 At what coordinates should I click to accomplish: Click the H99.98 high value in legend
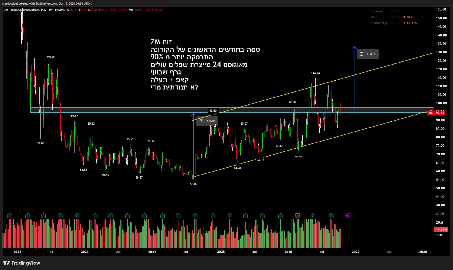click(x=82, y=10)
